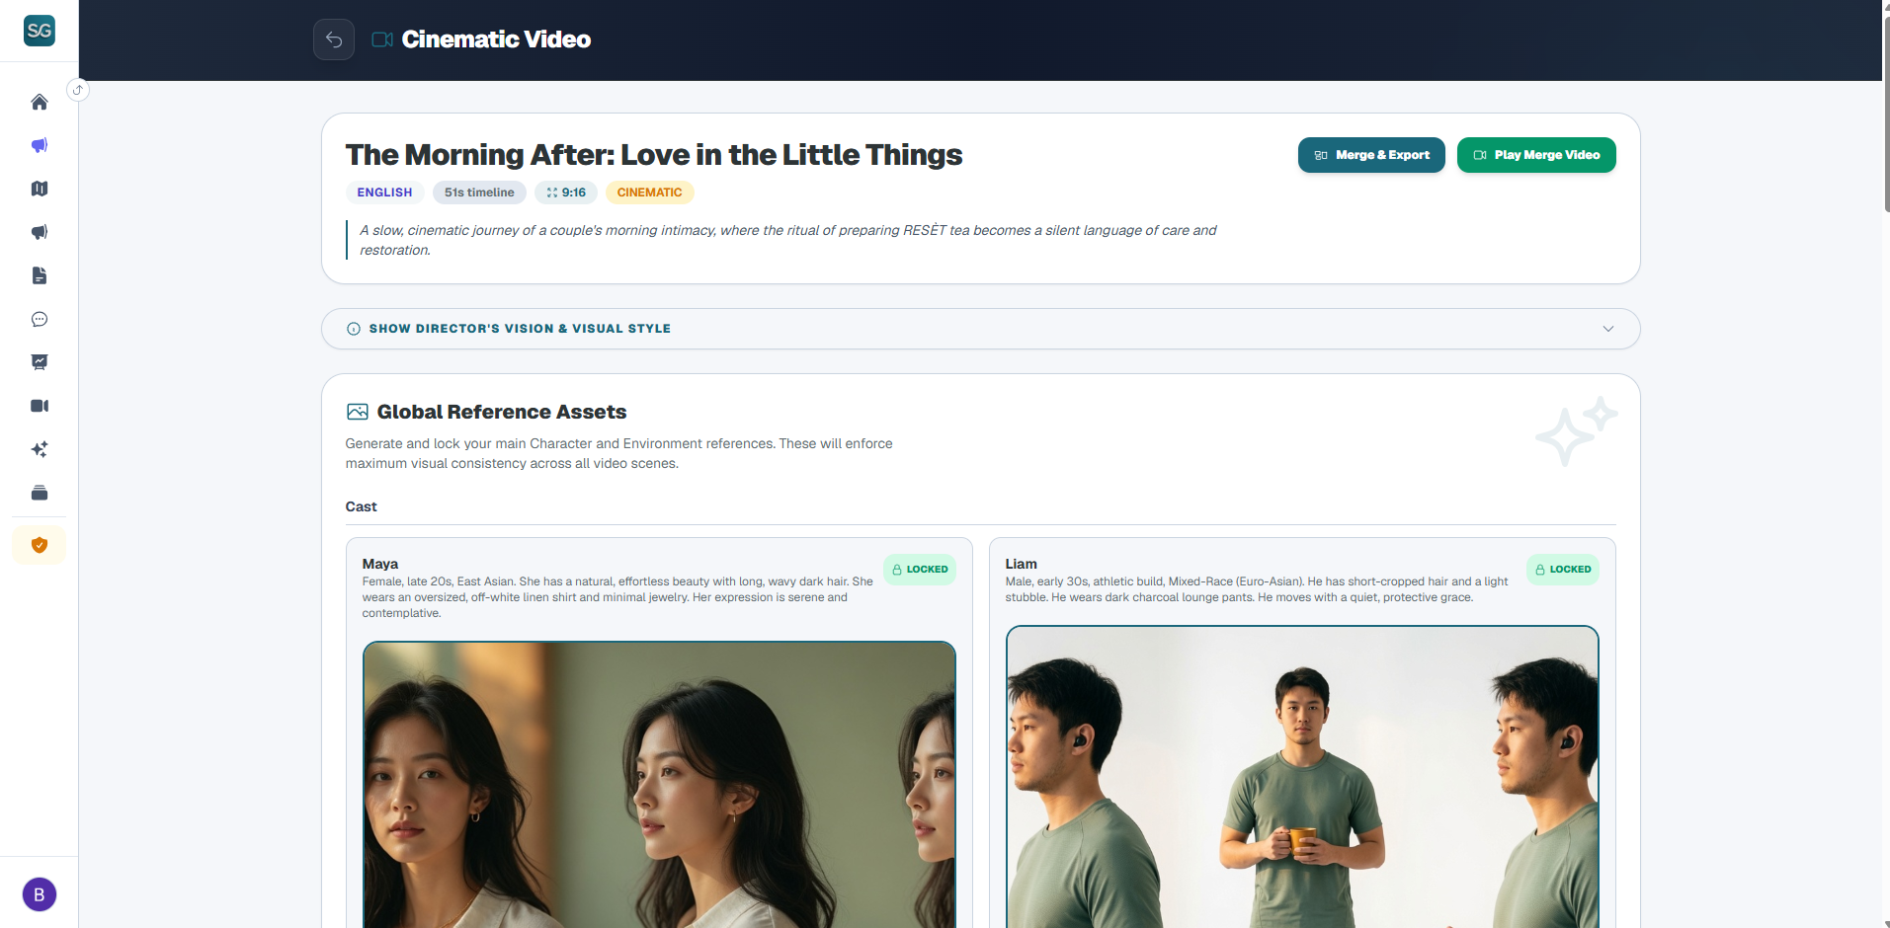
Task: Open the document icon in sidebar
Action: tap(40, 275)
